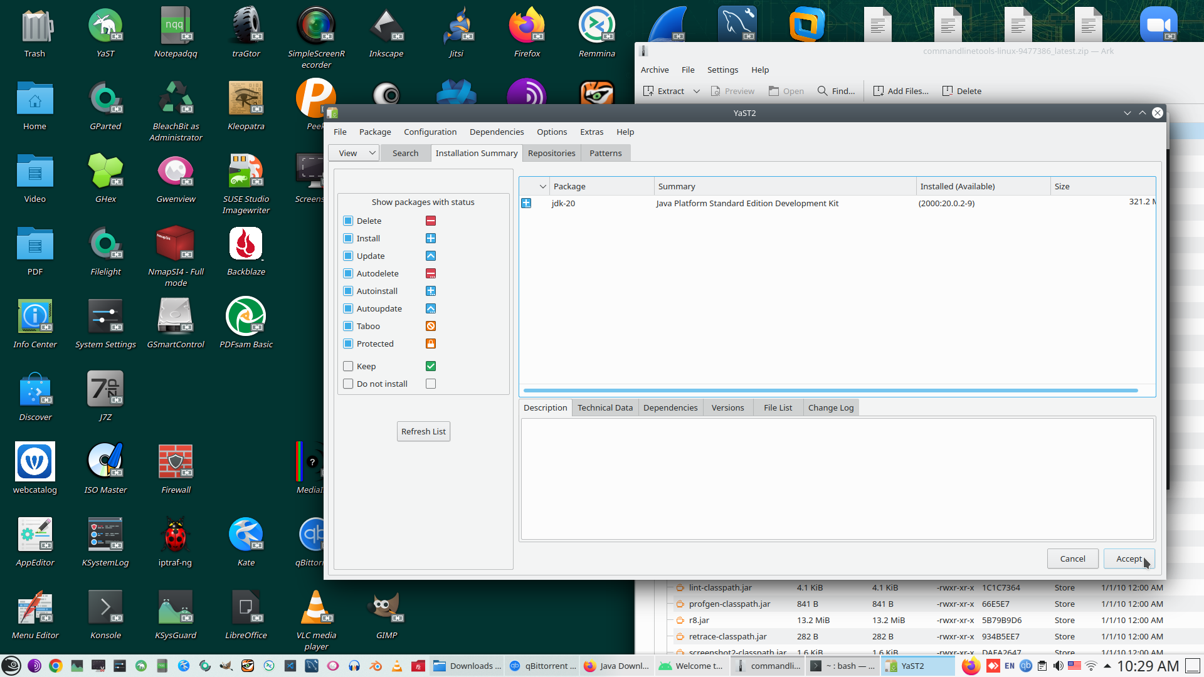The image size is (1204, 677).
Task: Open the Dependencies menu
Action: [496, 132]
